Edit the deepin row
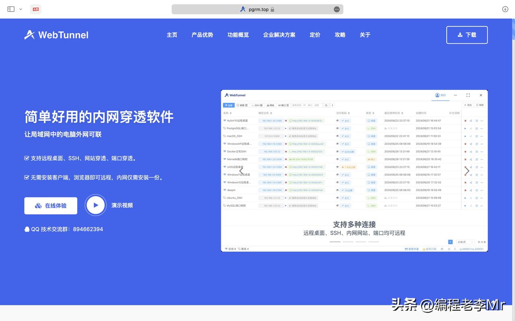The width and height of the screenshot is (515, 321). (x=476, y=190)
